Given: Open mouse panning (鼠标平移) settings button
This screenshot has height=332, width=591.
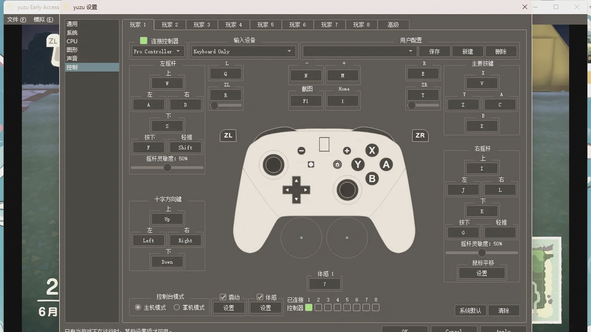Looking at the screenshot, I should [482, 273].
